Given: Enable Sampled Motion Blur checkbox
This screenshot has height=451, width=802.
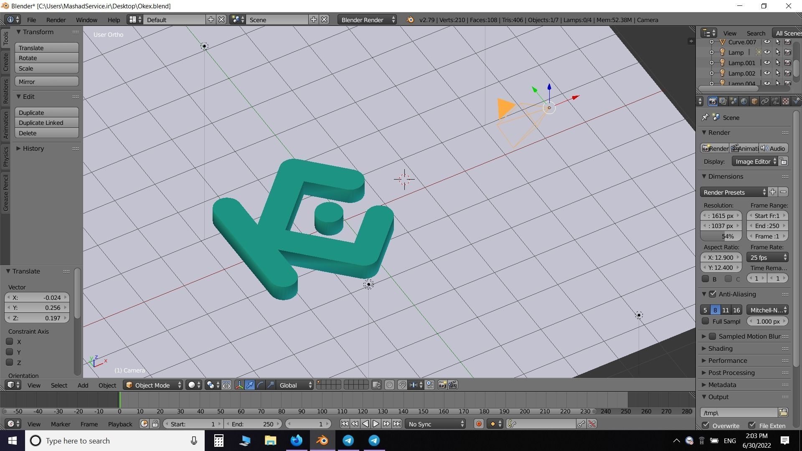Looking at the screenshot, I should tap(713, 336).
